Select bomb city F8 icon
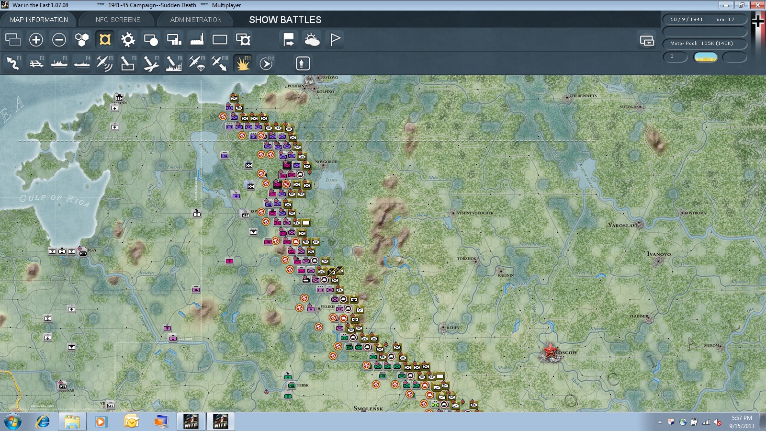The width and height of the screenshot is (766, 431). click(x=174, y=63)
